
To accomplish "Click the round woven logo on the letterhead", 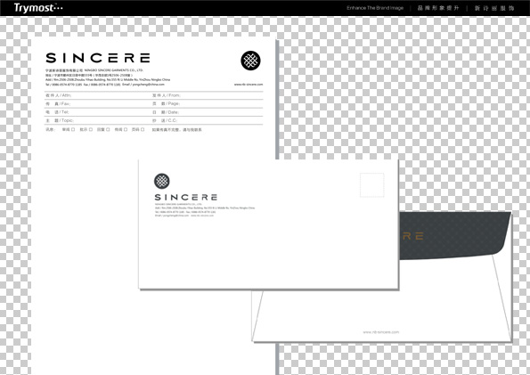I will (250, 61).
